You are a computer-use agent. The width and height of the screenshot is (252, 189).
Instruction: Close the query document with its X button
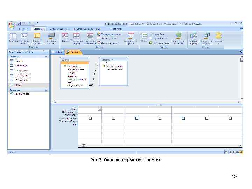(x=241, y=52)
